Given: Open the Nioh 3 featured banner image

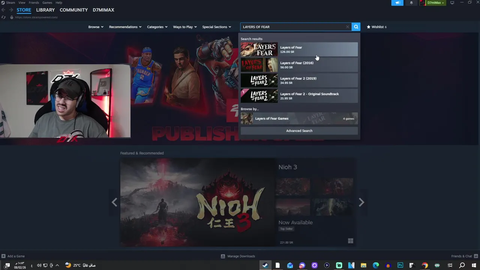Looking at the screenshot, I should pos(198,202).
